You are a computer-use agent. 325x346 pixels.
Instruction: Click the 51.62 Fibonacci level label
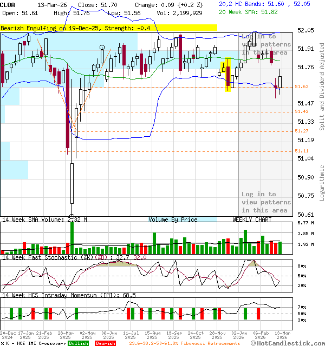(302, 86)
